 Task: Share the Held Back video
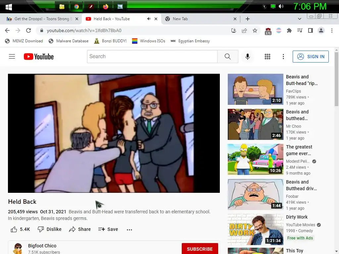tap(80, 230)
